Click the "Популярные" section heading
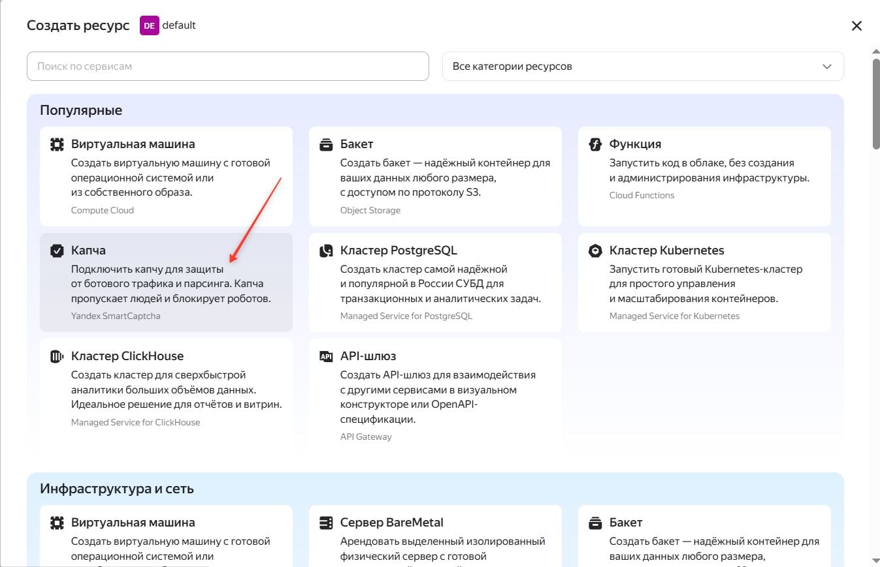 pos(81,110)
